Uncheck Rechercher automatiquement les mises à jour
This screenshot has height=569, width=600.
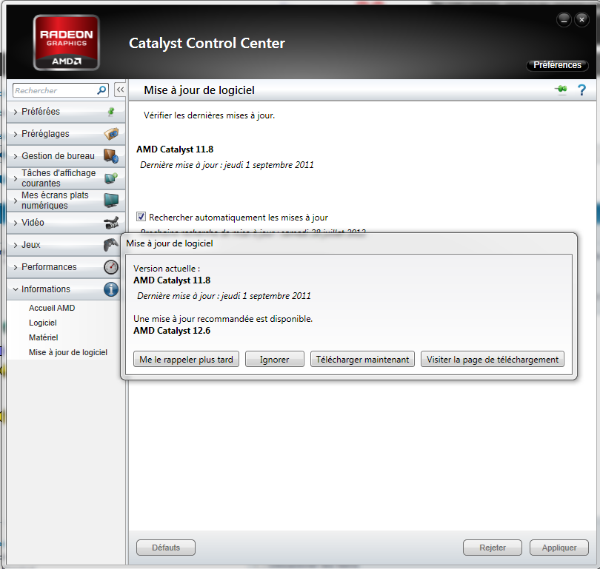141,218
